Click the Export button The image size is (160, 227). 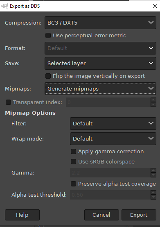coord(139,215)
